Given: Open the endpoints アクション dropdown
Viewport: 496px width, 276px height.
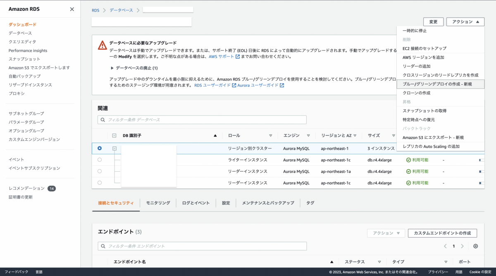Looking at the screenshot, I should 386,233.
